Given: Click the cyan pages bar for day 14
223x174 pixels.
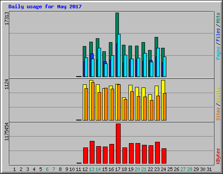Looking at the screenshot, I should 99,62.
